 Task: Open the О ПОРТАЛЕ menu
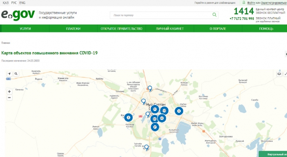tap(218, 29)
